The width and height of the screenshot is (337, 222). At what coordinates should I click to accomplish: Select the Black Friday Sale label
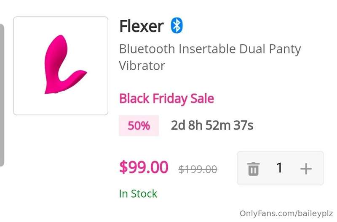[166, 99]
